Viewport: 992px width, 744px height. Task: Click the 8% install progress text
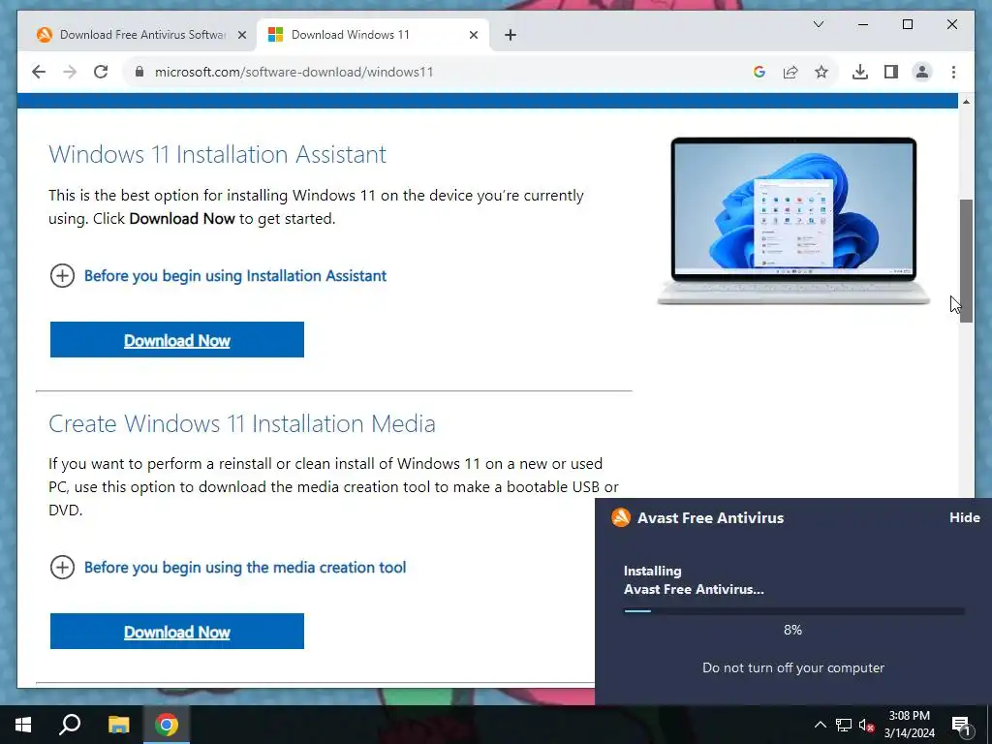792,630
